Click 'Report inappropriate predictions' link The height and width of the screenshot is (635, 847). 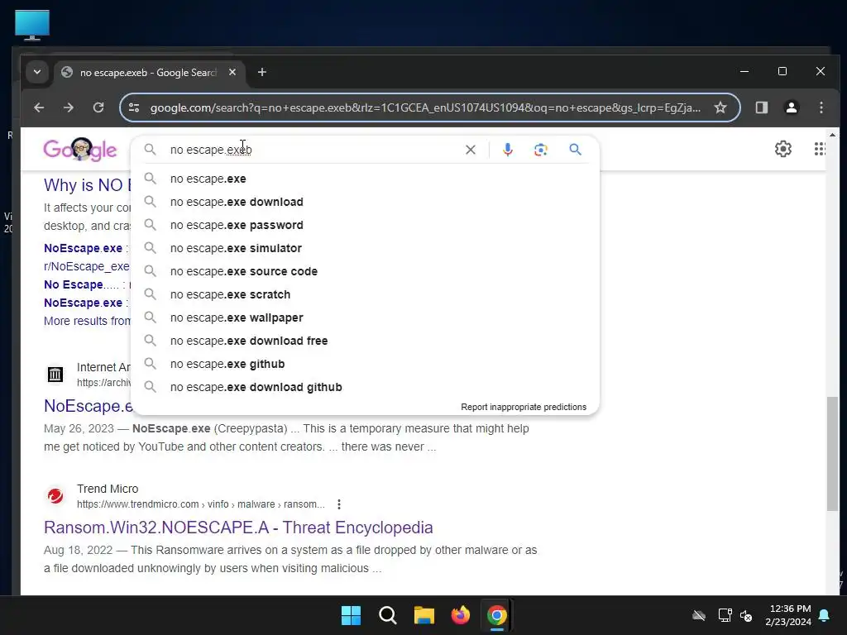click(x=524, y=407)
